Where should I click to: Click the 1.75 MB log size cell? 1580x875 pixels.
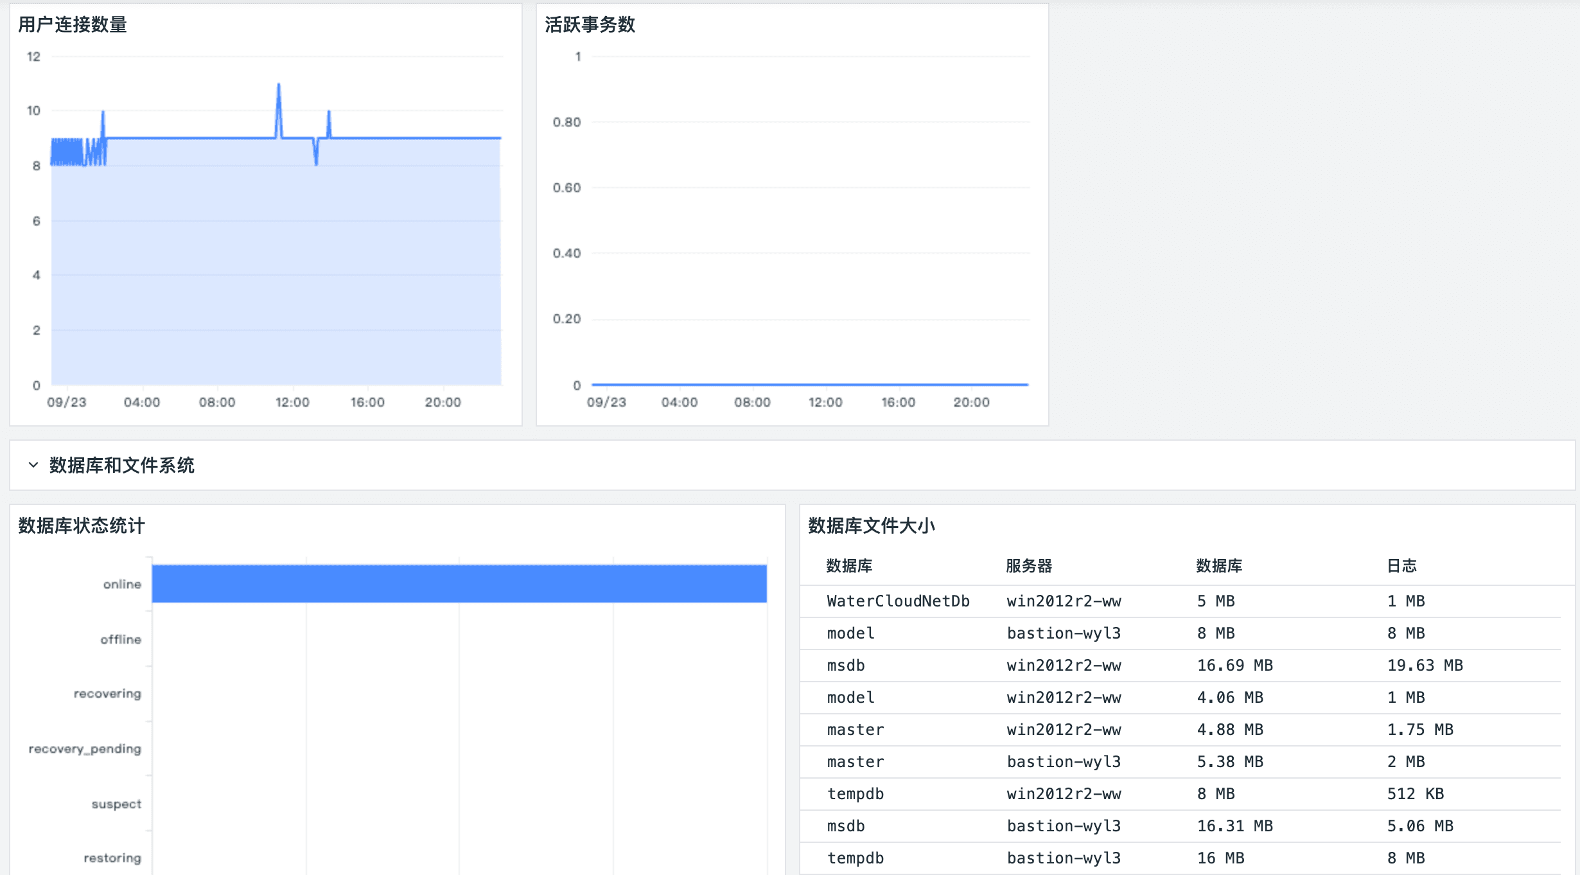click(1420, 729)
